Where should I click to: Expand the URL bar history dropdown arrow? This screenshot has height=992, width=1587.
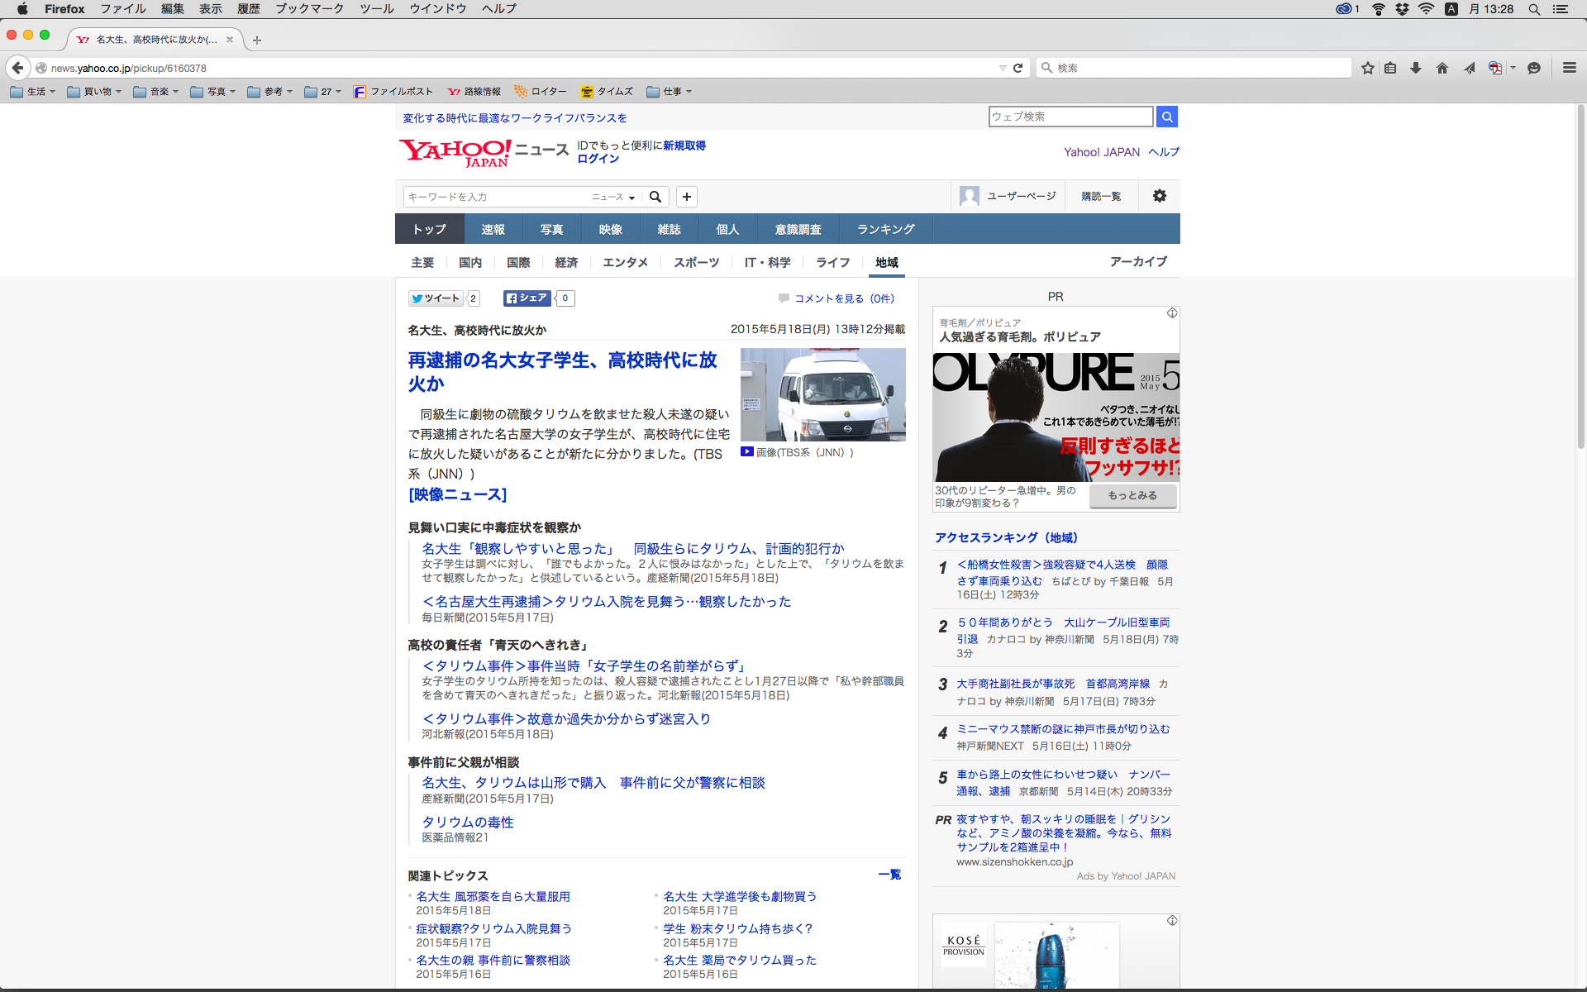[1003, 68]
